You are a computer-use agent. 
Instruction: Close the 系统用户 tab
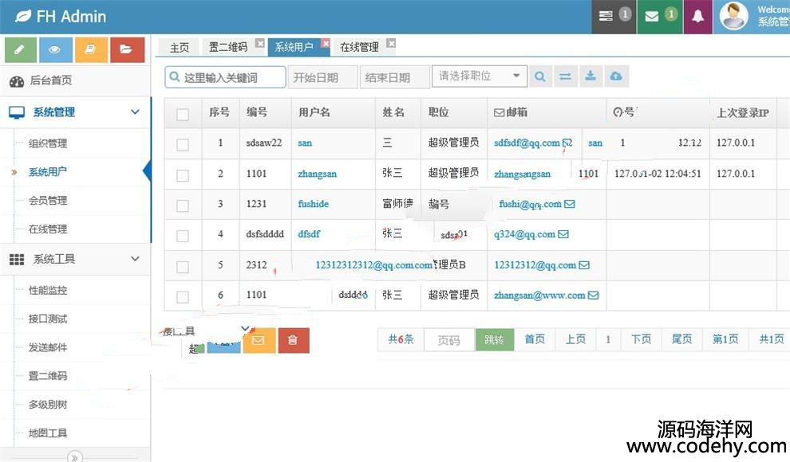click(x=326, y=43)
